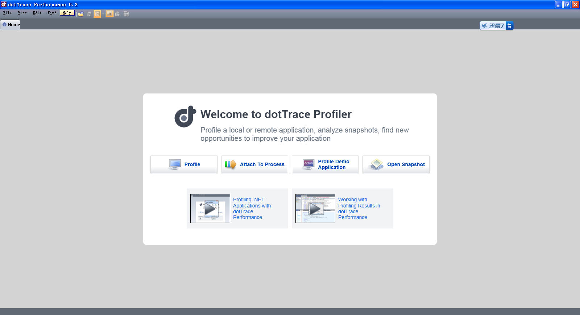Open the Edit menu
580x315 pixels.
[37, 13]
